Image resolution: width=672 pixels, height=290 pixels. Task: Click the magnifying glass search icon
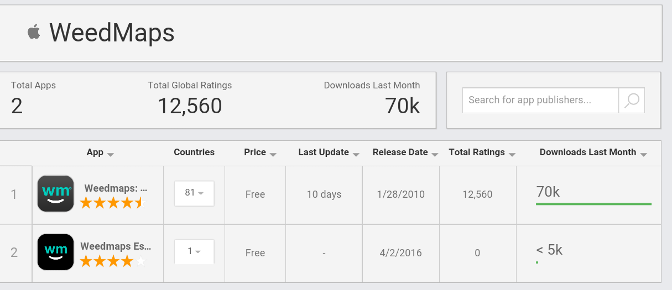(632, 101)
